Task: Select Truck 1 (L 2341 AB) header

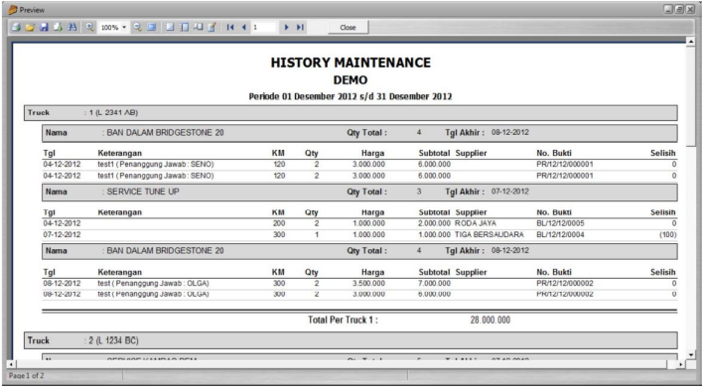Action: click(351, 113)
